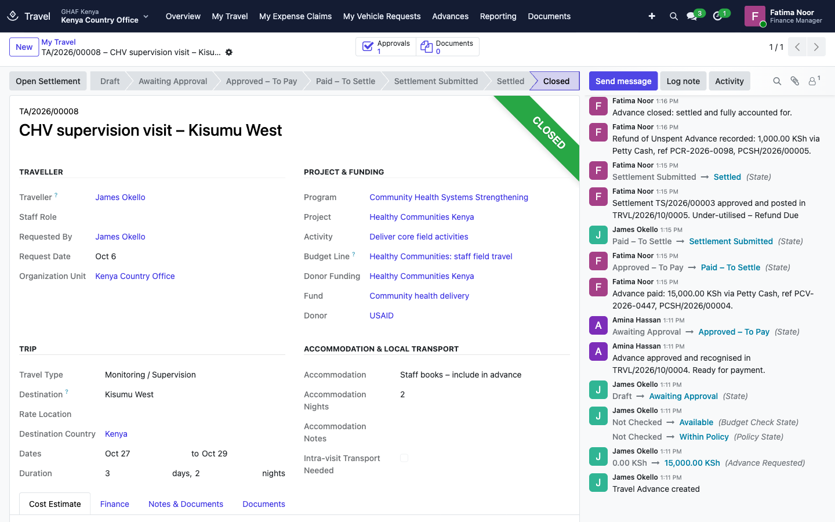Expand the Kenya Country Office switcher
Viewport: 835px width, 522px height.
105,16
